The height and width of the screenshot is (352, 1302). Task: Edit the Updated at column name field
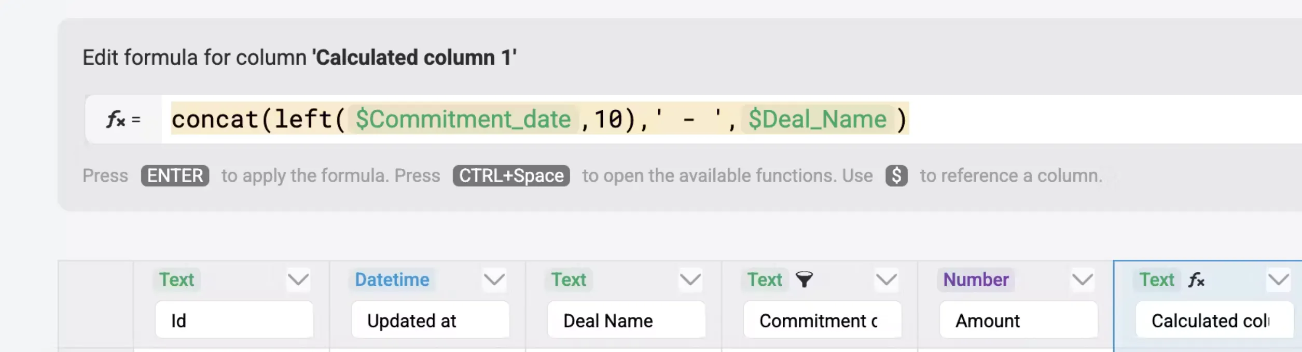pos(430,320)
